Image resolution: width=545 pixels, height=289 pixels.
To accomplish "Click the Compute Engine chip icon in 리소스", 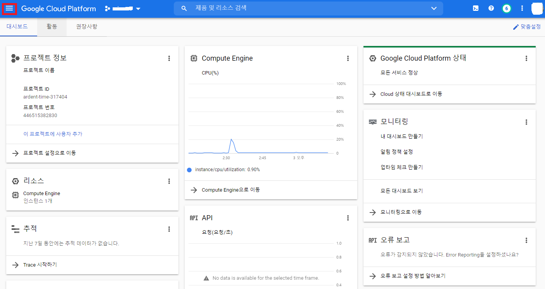I will click(15, 195).
